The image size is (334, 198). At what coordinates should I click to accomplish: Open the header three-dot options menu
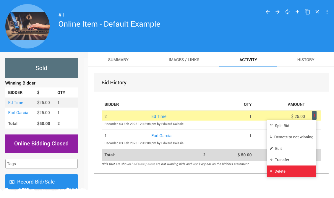click(x=327, y=12)
